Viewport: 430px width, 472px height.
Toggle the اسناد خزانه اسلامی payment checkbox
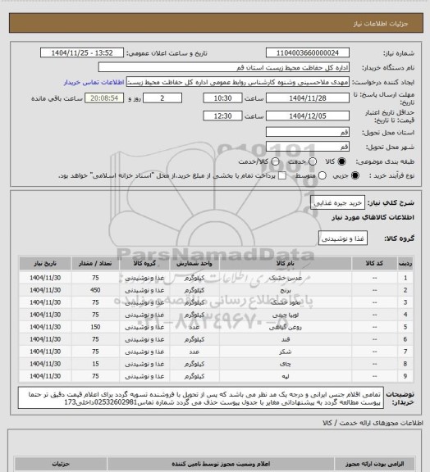pyautogui.click(x=282, y=175)
